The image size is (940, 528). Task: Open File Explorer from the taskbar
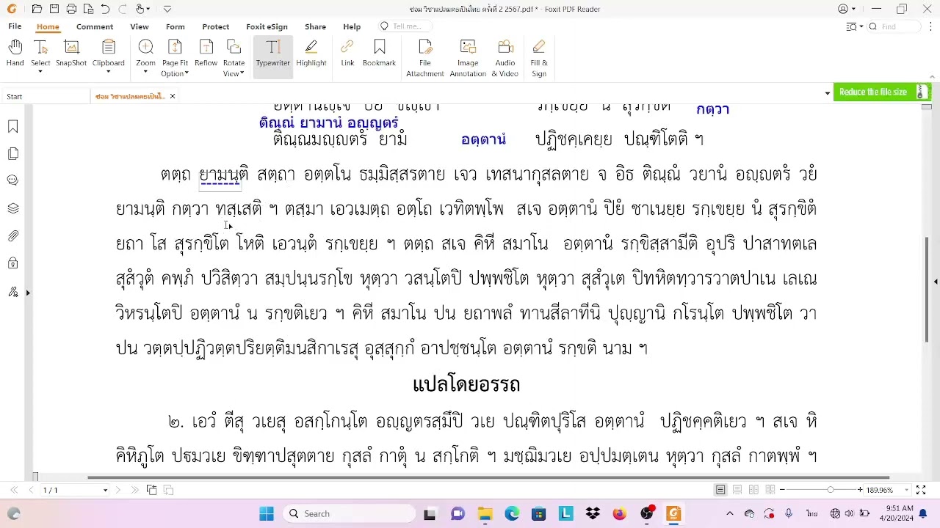[x=485, y=514]
